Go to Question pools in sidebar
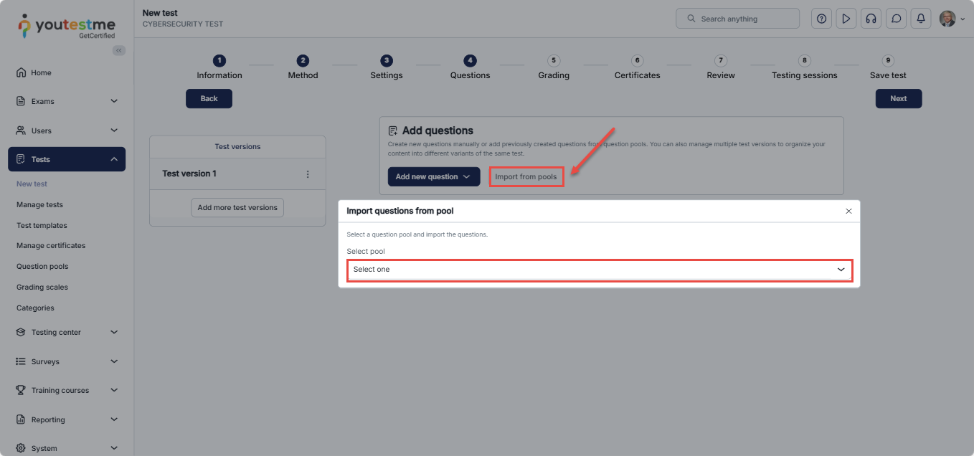The width and height of the screenshot is (974, 456). [x=42, y=266]
